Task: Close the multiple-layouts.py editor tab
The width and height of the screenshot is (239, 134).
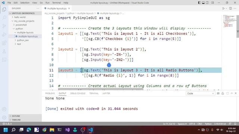Action: [x=69, y=9]
